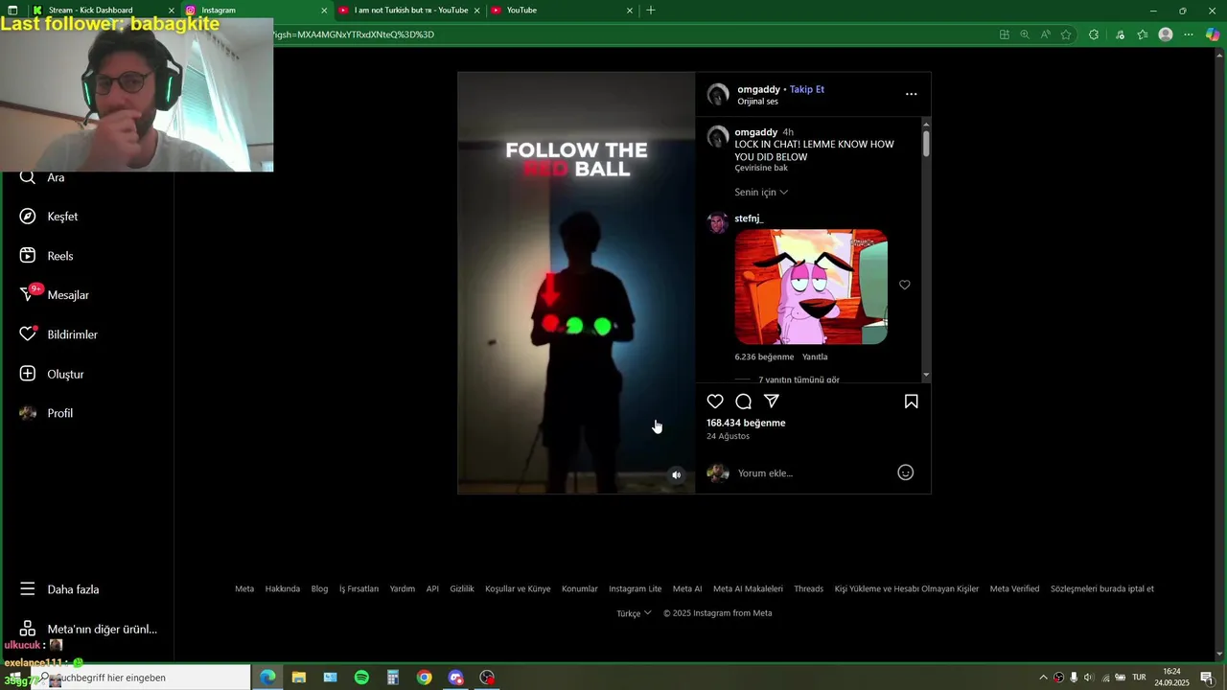Open Calculator from the taskbar
Screen dimensions: 1227x690
click(393, 678)
